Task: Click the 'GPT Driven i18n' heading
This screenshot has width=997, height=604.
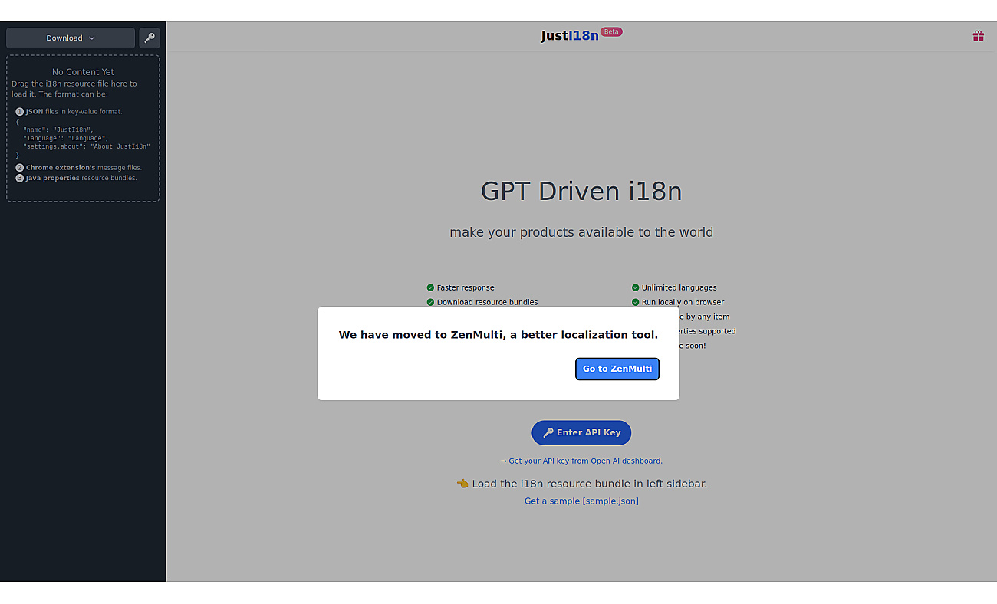Action: point(581,191)
